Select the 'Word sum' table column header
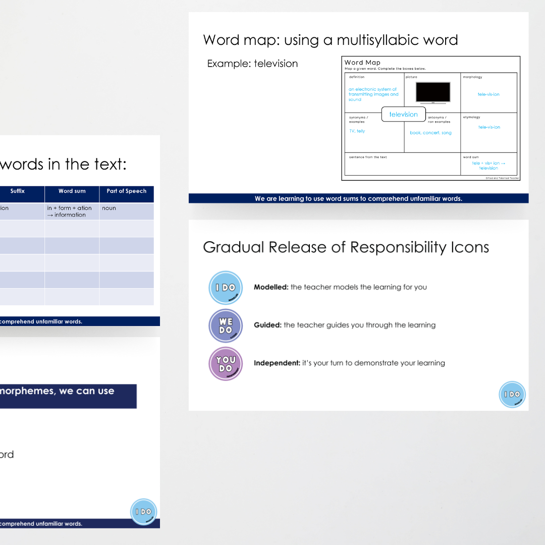This screenshot has width=545, height=545. pos(72,191)
